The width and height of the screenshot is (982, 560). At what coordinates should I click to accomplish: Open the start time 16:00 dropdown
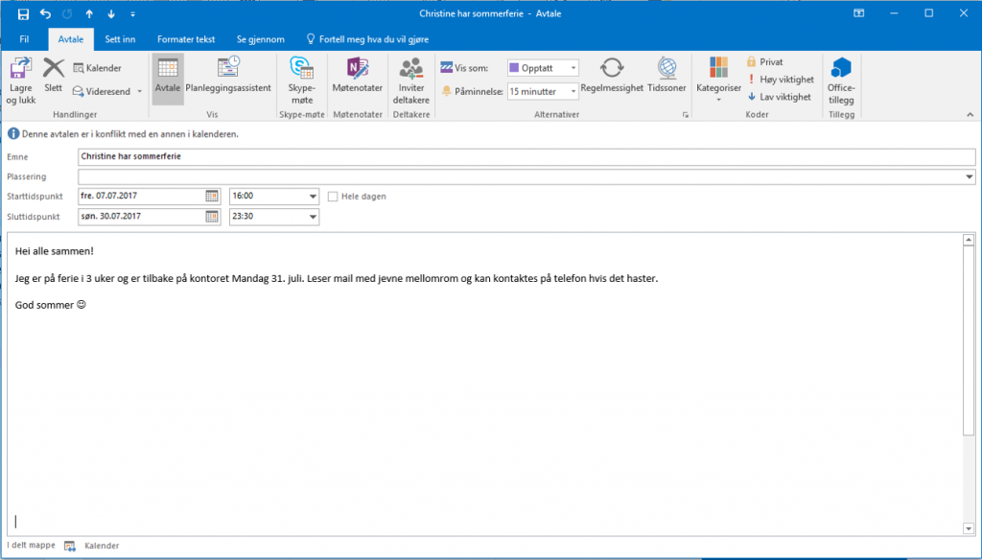click(313, 197)
